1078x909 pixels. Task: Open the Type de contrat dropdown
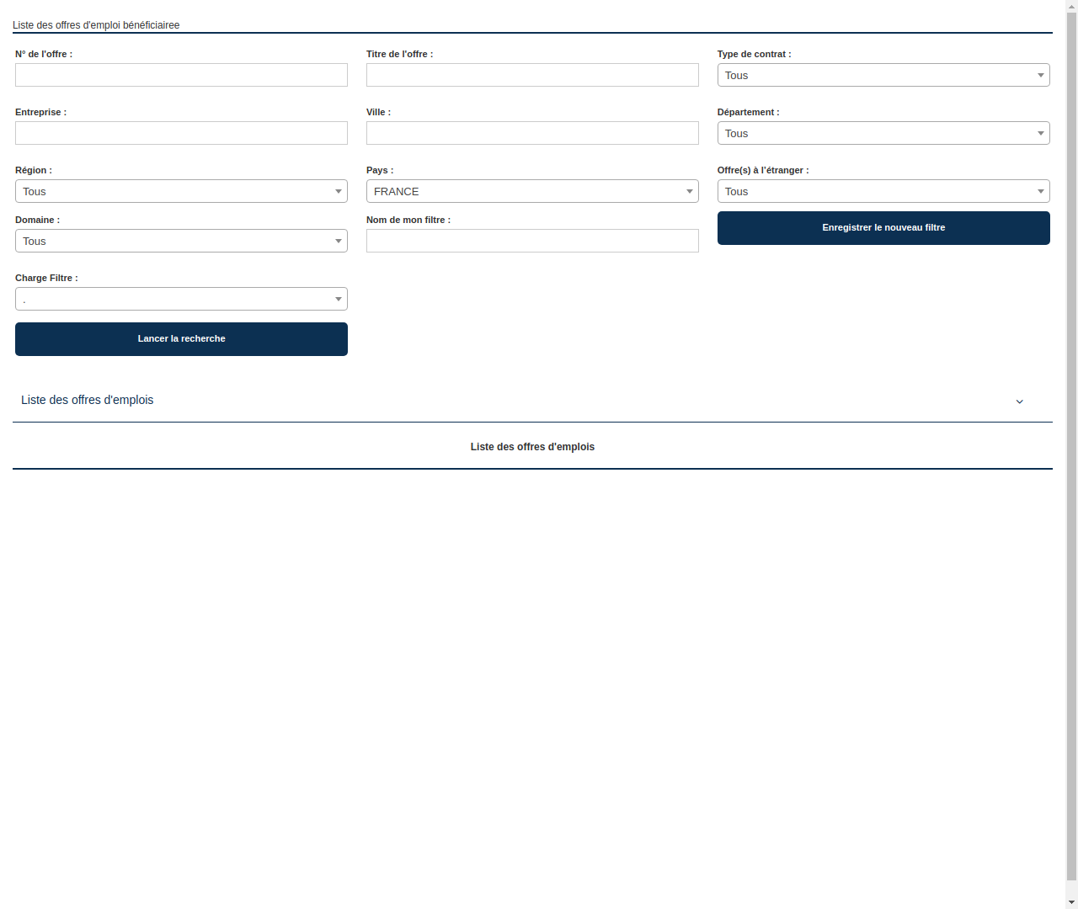(x=883, y=75)
